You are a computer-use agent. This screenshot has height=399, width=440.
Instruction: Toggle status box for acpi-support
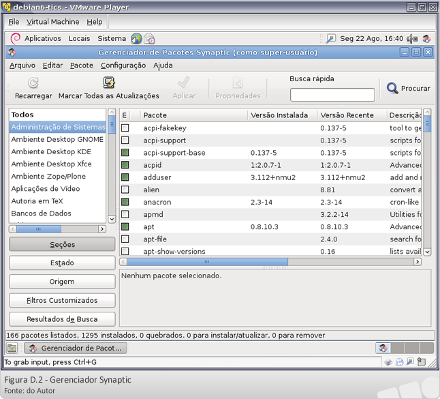click(x=125, y=141)
